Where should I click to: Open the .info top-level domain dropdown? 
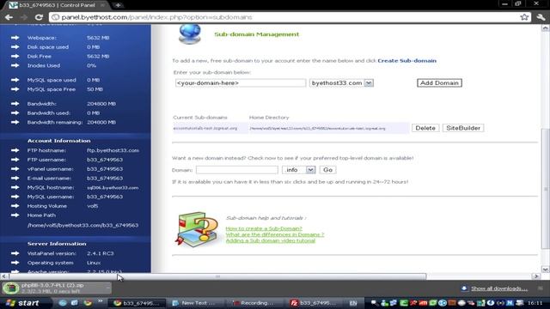pos(298,170)
